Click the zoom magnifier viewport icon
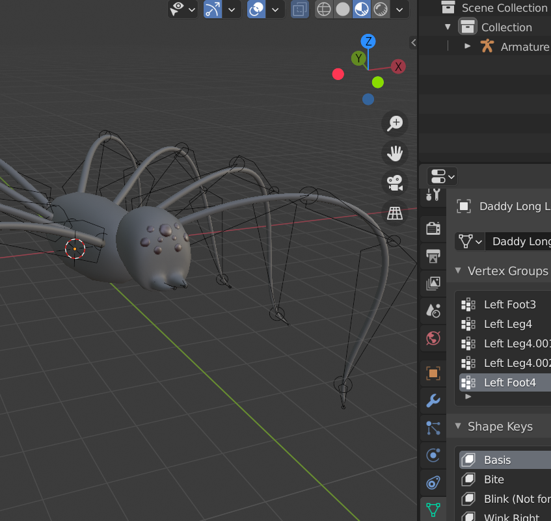 tap(395, 124)
